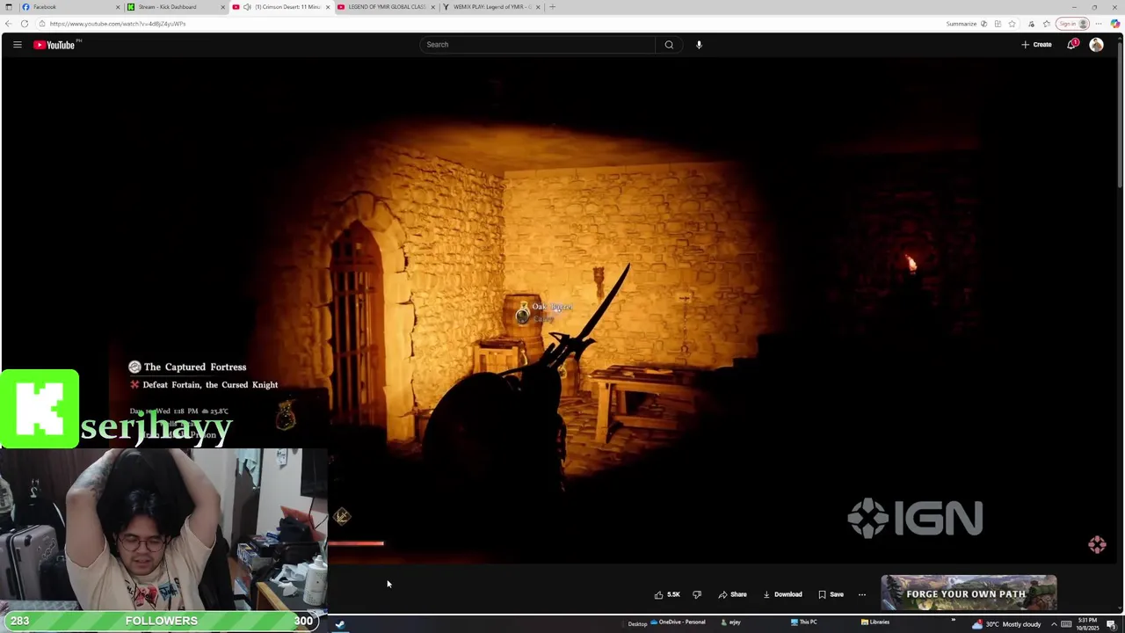Show hidden system tray icons chevron
This screenshot has width=1125, height=633.
click(1054, 624)
